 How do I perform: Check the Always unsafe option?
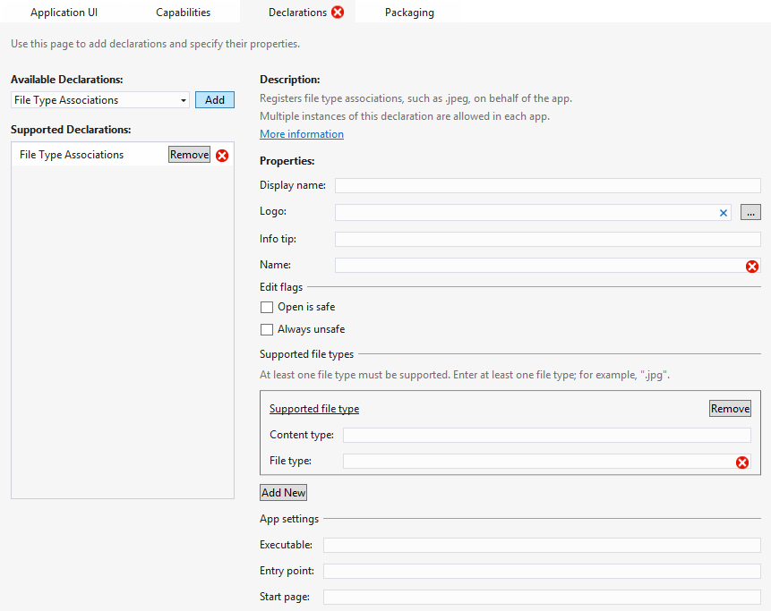[x=267, y=329]
